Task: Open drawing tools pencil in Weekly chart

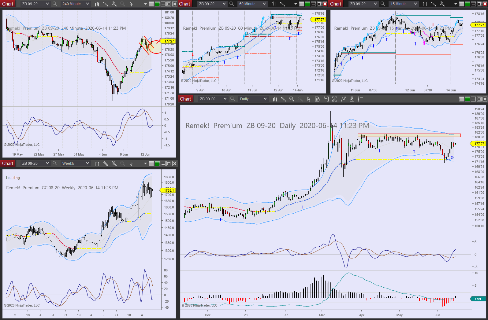Action: pos(106,164)
